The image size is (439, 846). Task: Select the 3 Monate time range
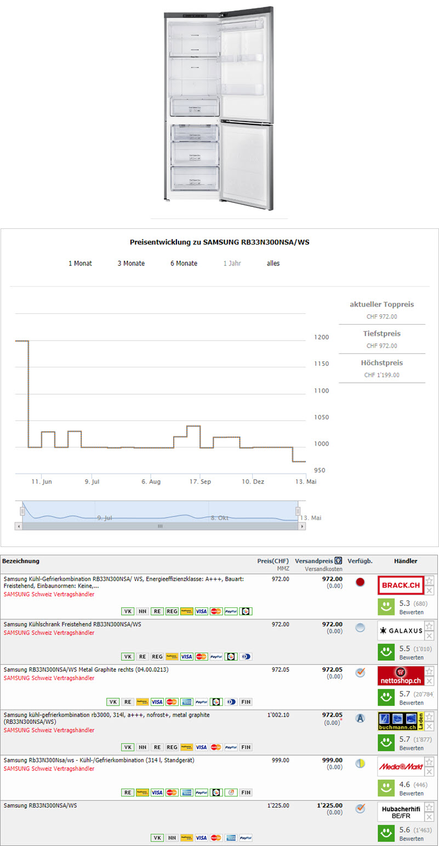point(131,263)
